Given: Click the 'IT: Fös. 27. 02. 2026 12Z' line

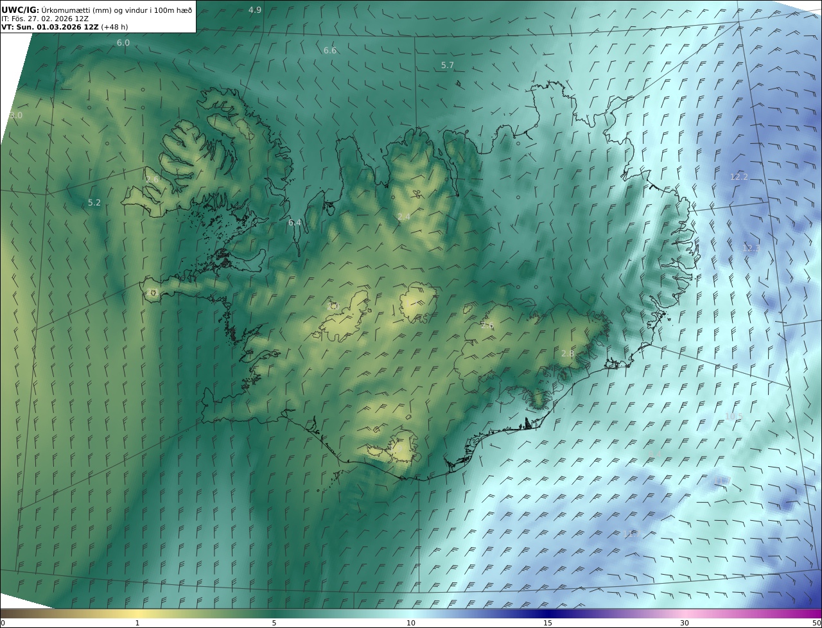Looking at the screenshot, I should 45,19.
